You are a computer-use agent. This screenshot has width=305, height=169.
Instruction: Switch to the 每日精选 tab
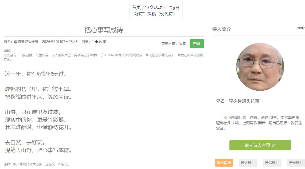(x=224, y=163)
